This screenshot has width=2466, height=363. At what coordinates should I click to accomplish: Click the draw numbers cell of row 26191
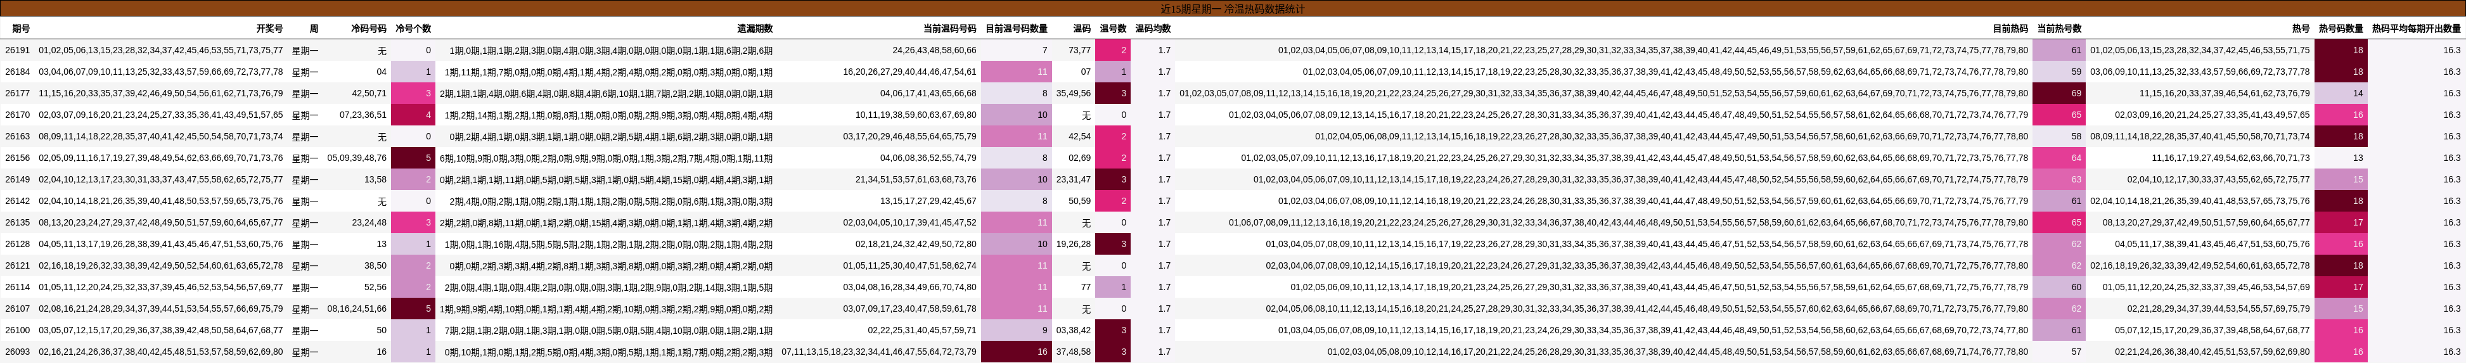(161, 51)
